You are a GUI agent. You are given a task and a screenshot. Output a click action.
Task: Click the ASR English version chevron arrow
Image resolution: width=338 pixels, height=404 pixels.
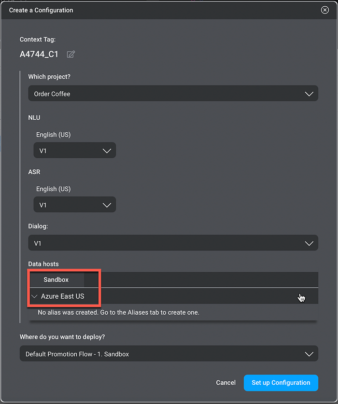tap(107, 205)
